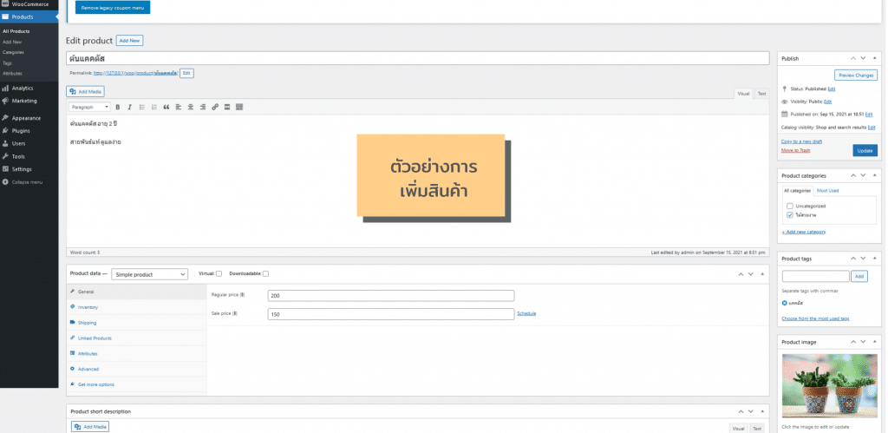Click the product image thumbnail
The width and height of the screenshot is (888, 433).
pyautogui.click(x=830, y=386)
